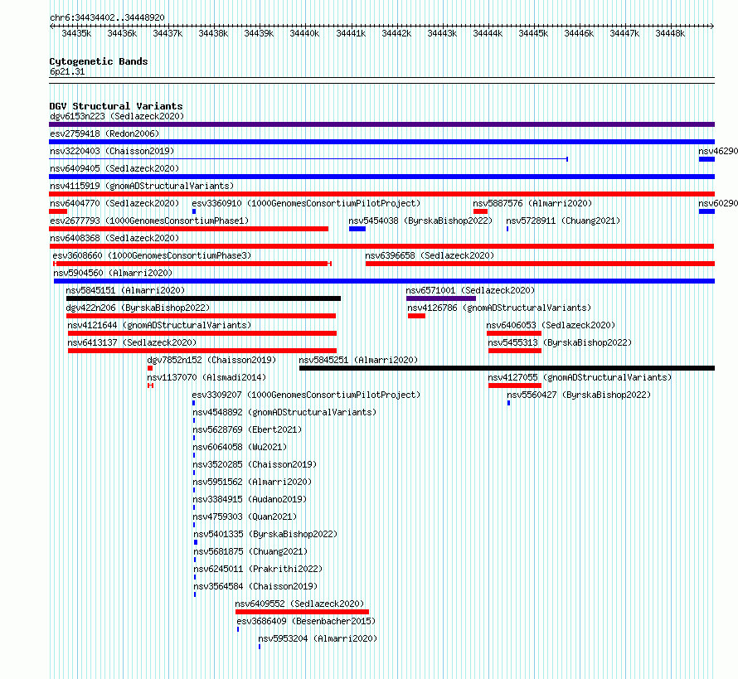Open nsv5560427 (ByrskaBishop2022) label
The image size is (738, 679).
click(x=579, y=395)
